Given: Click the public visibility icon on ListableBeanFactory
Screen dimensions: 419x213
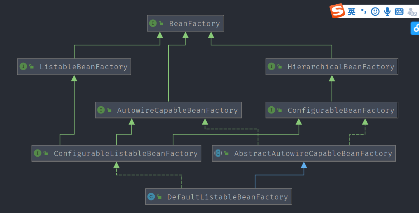Looking at the screenshot, I should click(x=32, y=67).
